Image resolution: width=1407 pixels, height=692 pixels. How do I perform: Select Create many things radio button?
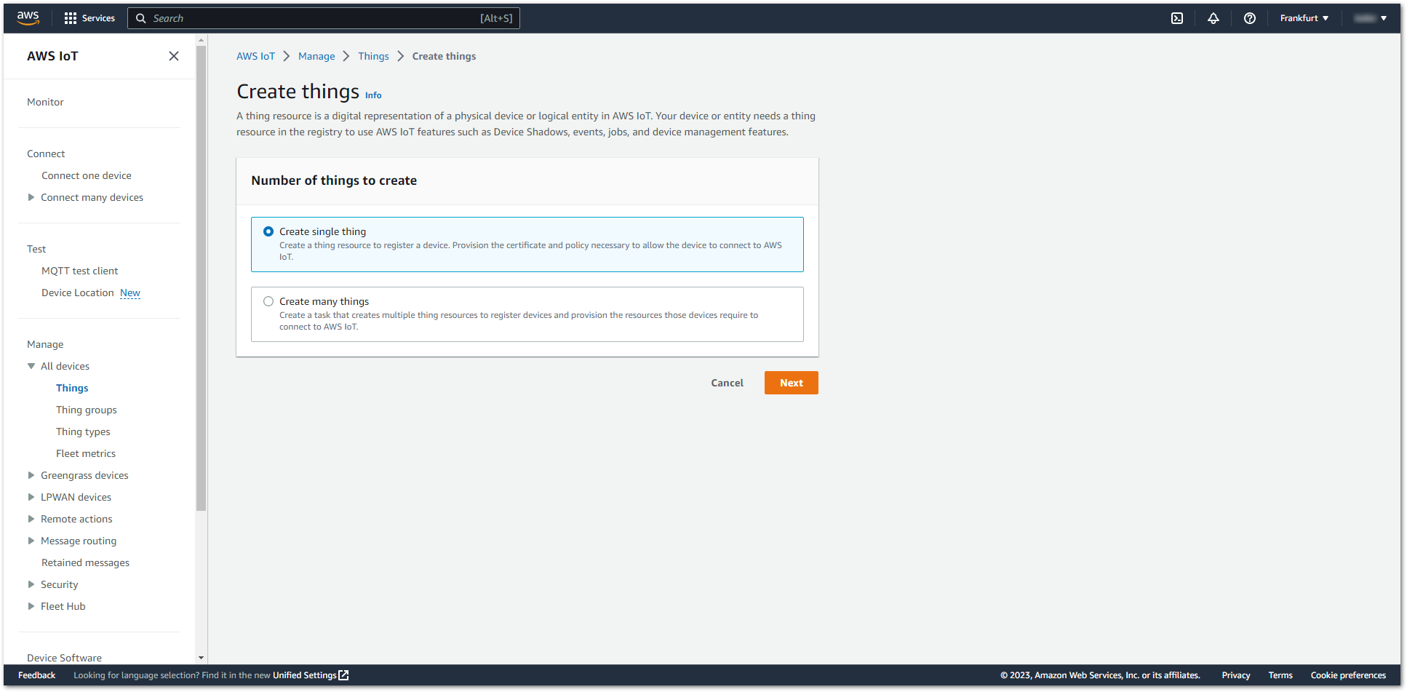pos(268,301)
